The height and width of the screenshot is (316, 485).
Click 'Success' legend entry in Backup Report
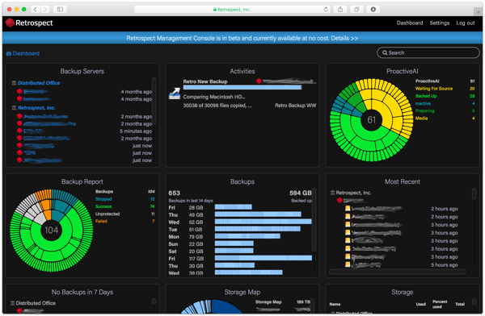[x=103, y=206]
